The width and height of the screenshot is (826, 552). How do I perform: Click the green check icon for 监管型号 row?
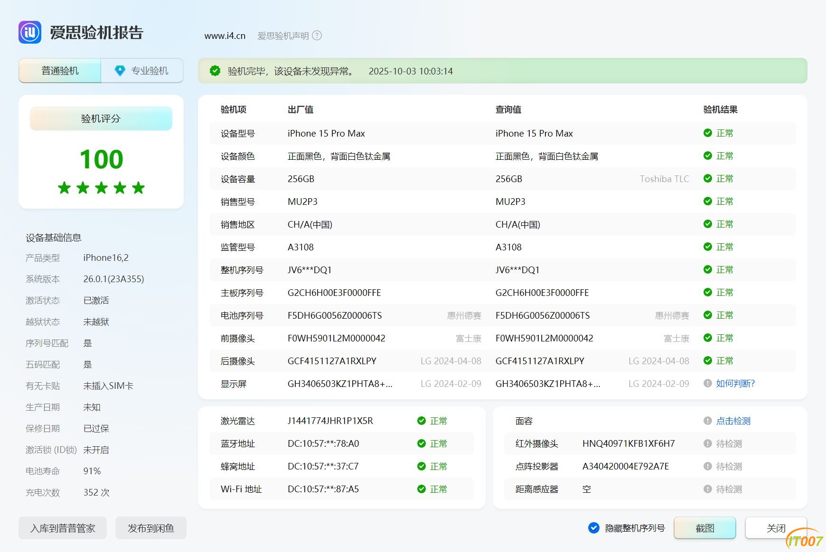click(708, 247)
